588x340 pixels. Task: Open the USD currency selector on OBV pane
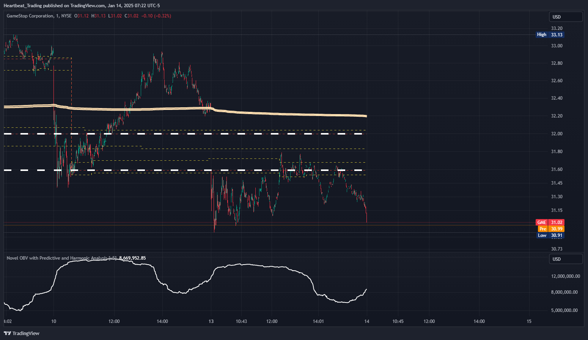click(x=566, y=259)
